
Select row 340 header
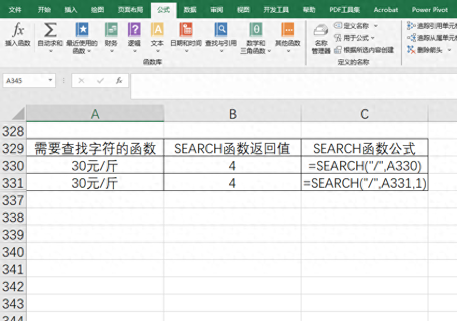point(13,251)
